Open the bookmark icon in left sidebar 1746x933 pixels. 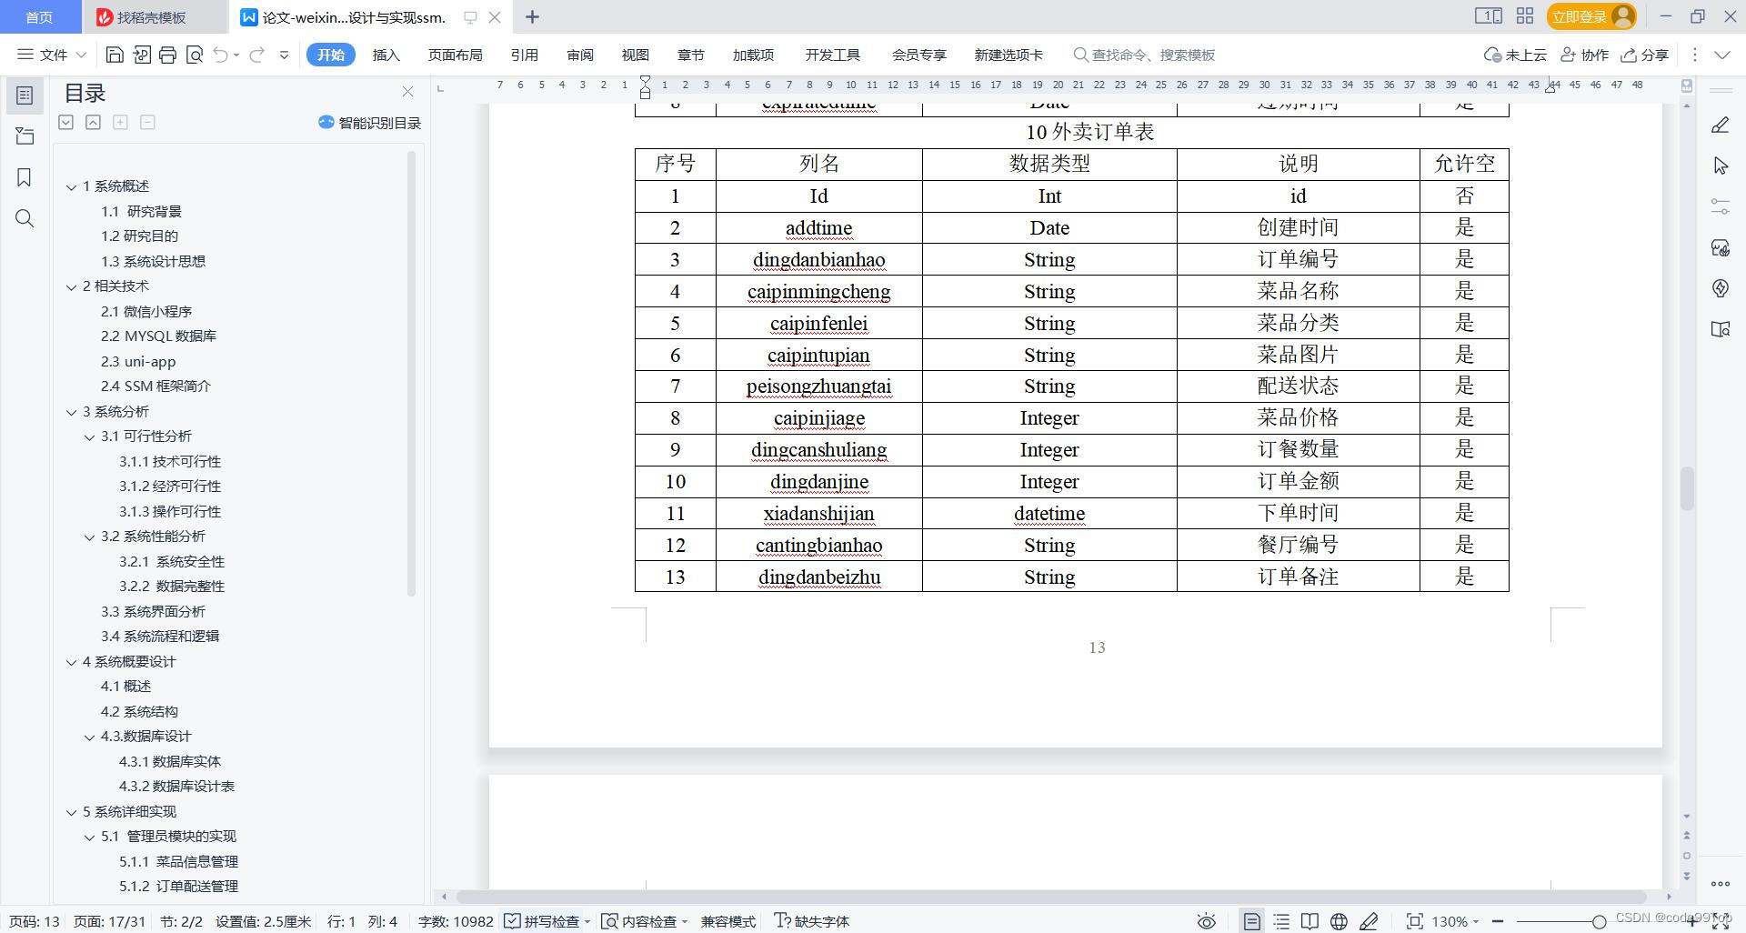pyautogui.click(x=25, y=177)
